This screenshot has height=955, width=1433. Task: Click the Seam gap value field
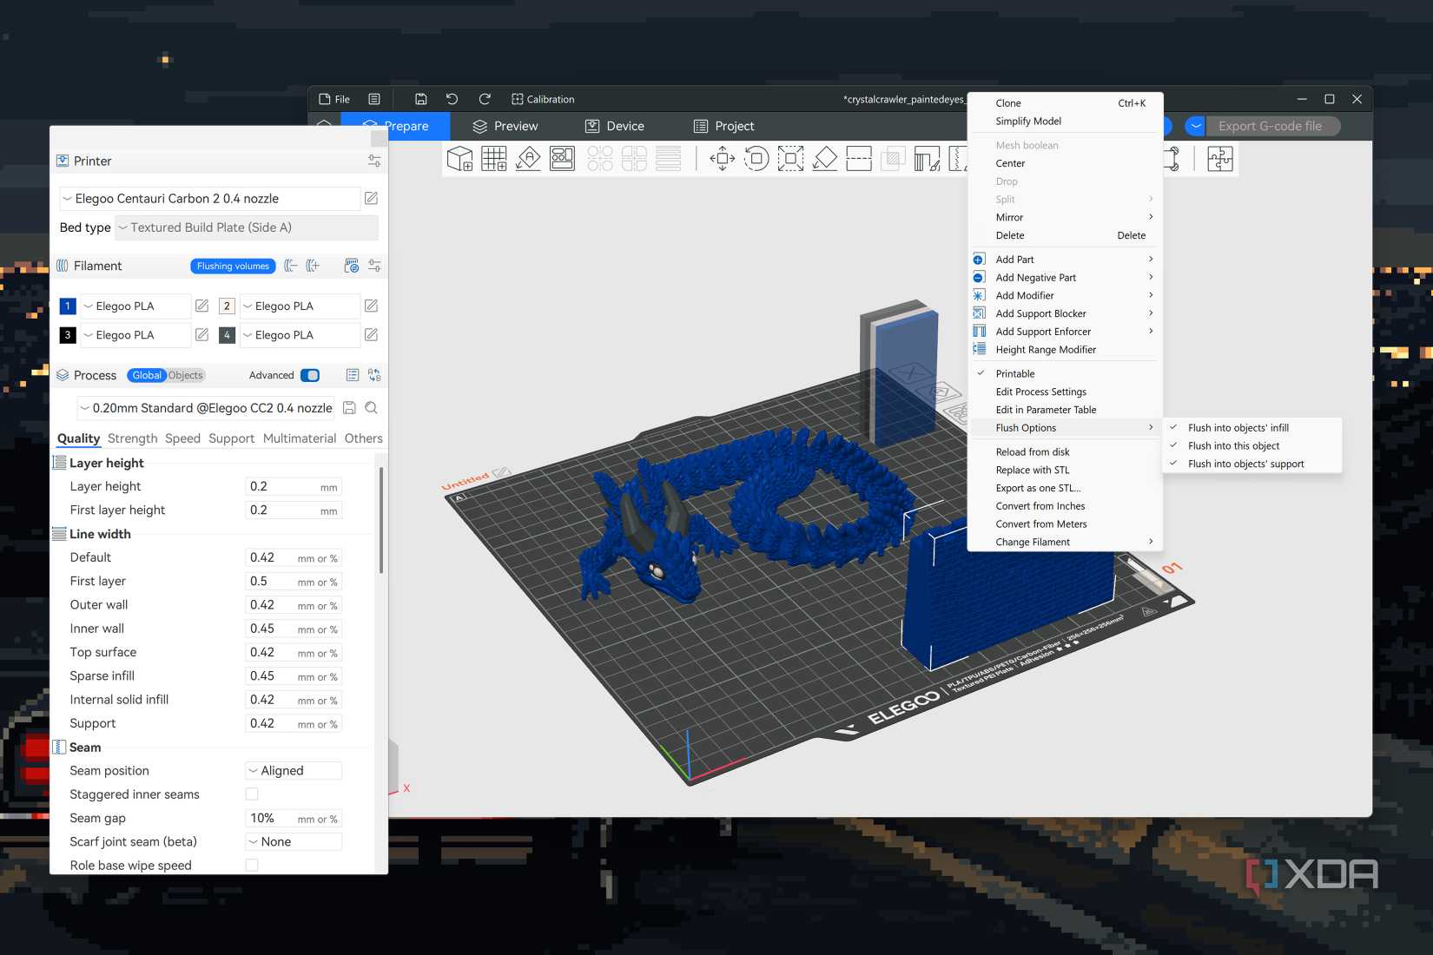(294, 818)
